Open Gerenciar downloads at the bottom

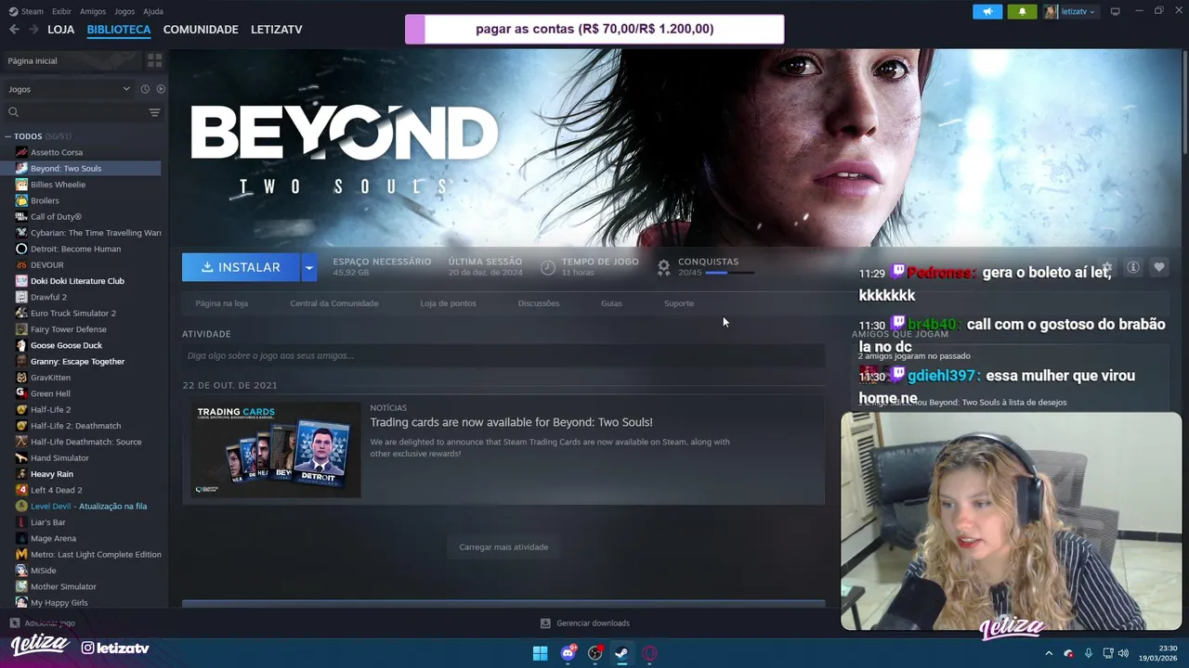(585, 623)
